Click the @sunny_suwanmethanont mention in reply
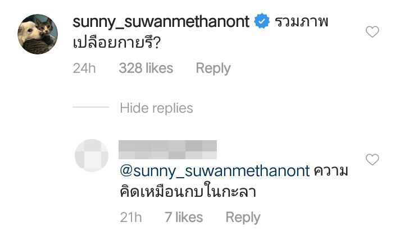The width and height of the screenshot is (404, 245). [x=215, y=170]
